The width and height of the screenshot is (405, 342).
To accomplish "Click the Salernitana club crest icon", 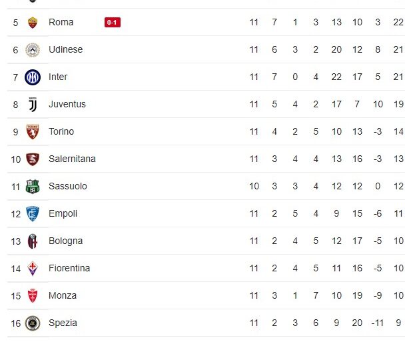I will point(33,159).
